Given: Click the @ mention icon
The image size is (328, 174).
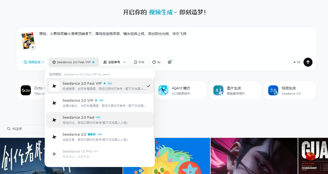Looking at the screenshot, I should click(170, 62).
